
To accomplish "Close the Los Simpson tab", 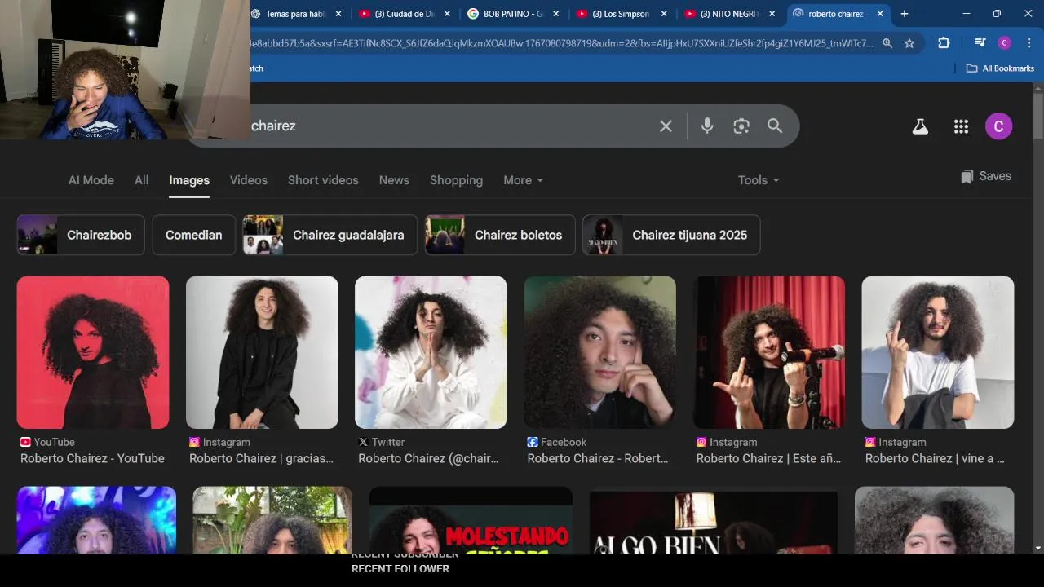I will [x=664, y=14].
